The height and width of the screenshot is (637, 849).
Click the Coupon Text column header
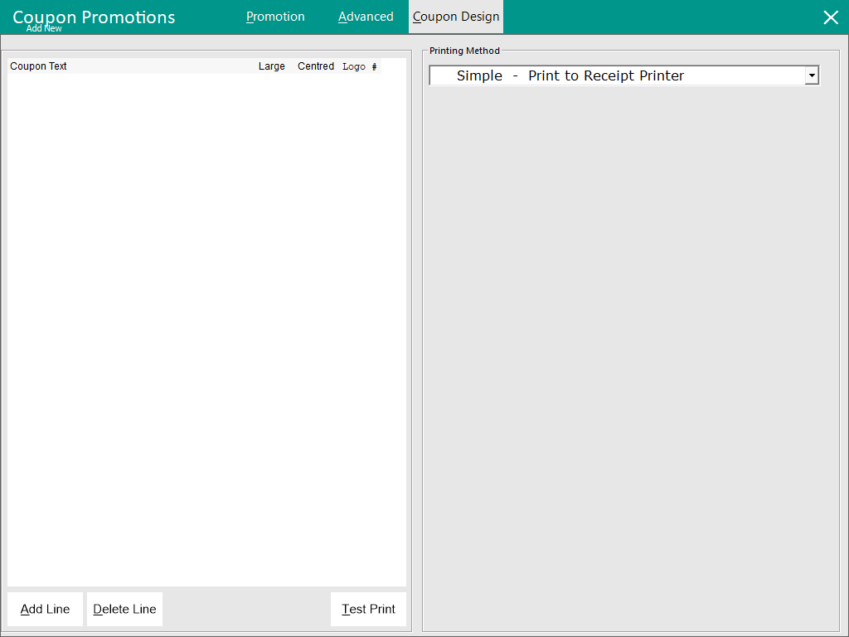tap(38, 66)
